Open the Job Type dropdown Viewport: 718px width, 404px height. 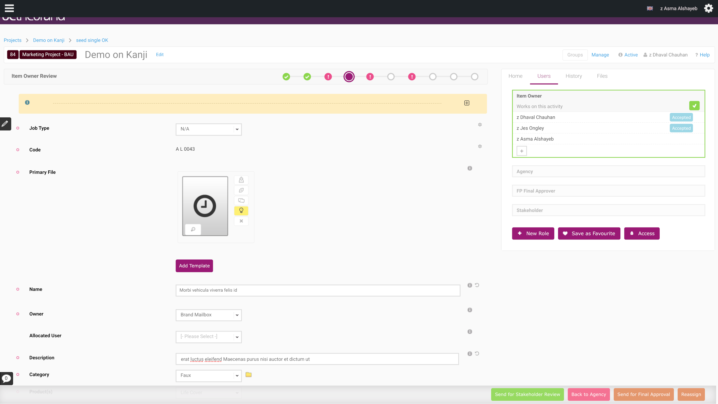(208, 129)
